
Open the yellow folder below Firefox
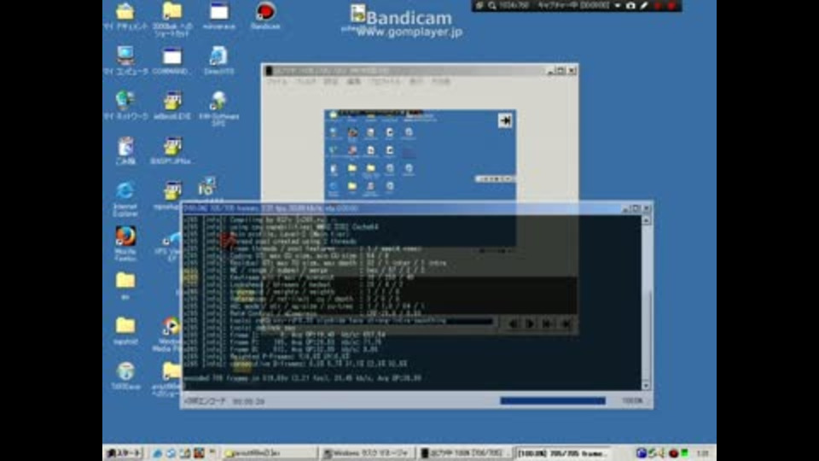(x=125, y=281)
